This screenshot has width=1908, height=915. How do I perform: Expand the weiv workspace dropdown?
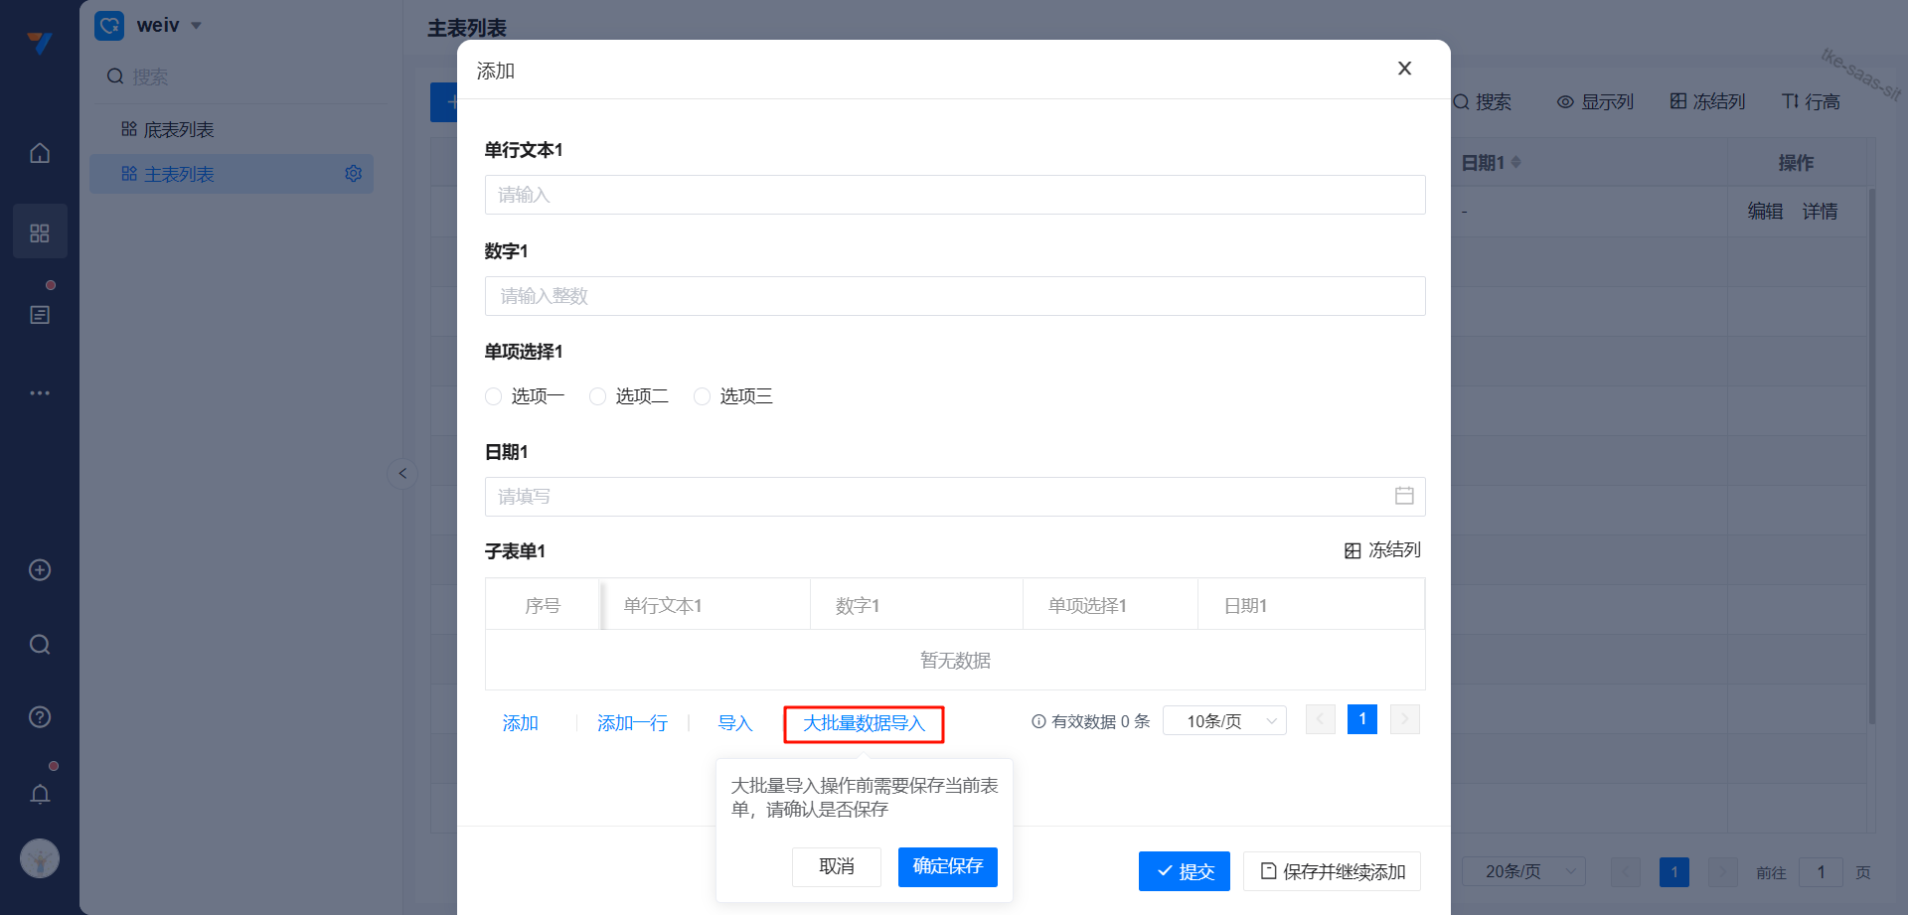click(196, 26)
